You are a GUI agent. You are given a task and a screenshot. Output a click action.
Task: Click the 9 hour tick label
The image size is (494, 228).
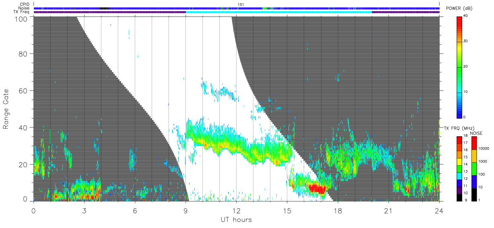tap(185, 210)
